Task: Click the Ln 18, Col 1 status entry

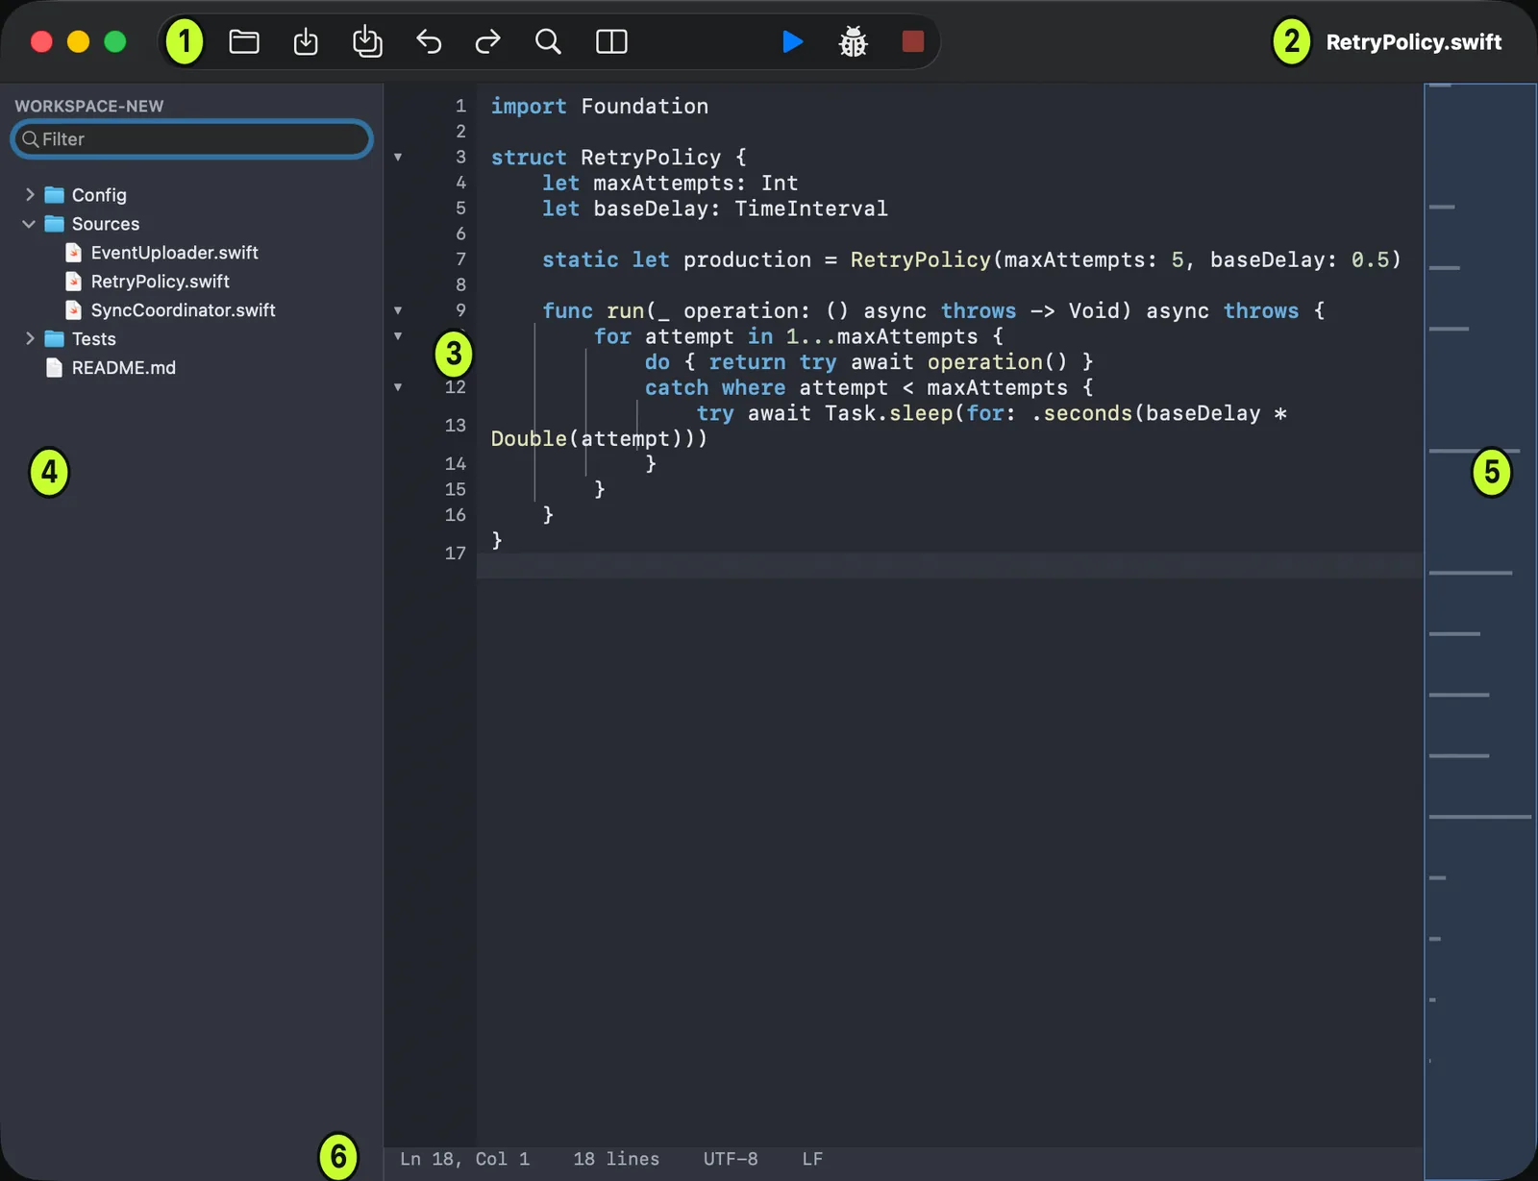Action: tap(464, 1159)
